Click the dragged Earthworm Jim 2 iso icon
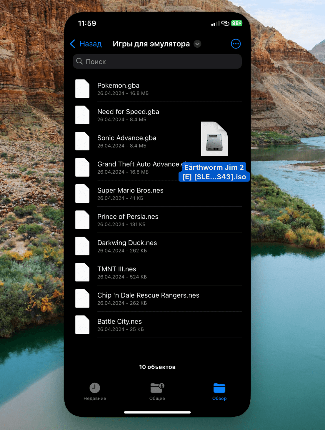 [214, 139]
